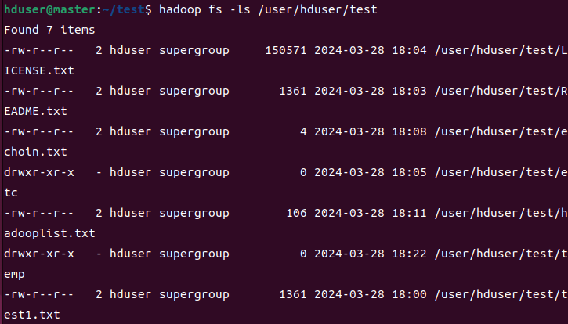
Task: Click the -rw-r--r-- permissions on 18:04 row
Action: [39, 50]
